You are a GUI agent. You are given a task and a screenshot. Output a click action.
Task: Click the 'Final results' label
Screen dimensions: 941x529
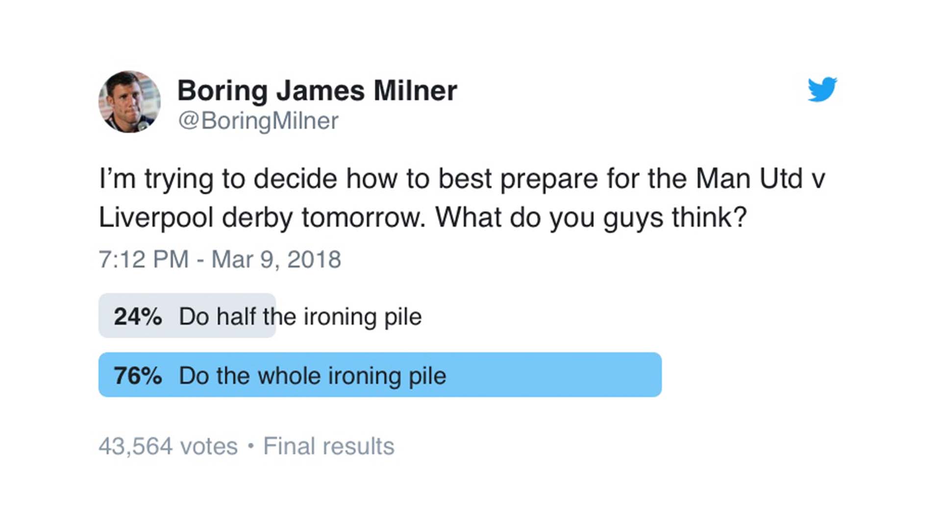[328, 446]
